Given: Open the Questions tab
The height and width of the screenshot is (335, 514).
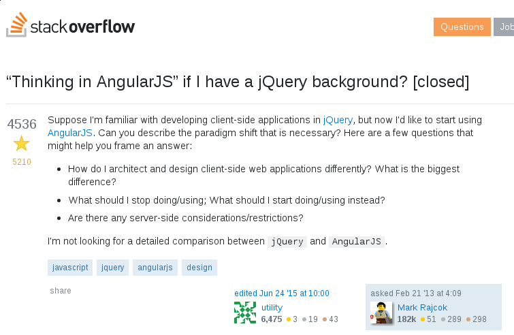Looking at the screenshot, I should pos(462,27).
